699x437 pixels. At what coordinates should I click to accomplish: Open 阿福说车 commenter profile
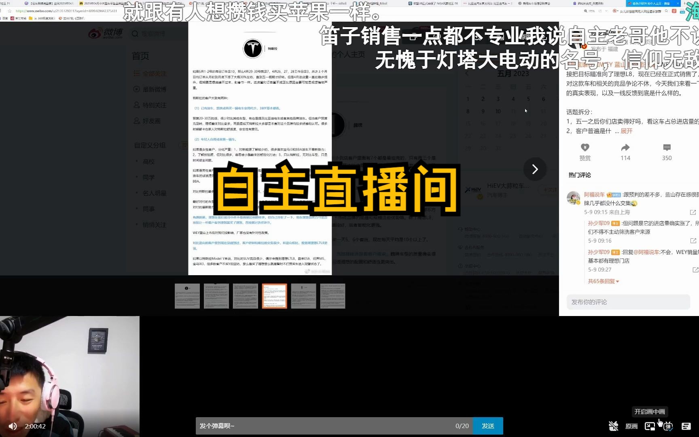(594, 195)
